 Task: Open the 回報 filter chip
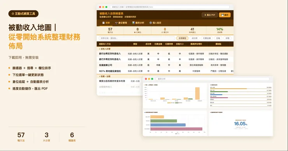tap(218, 38)
